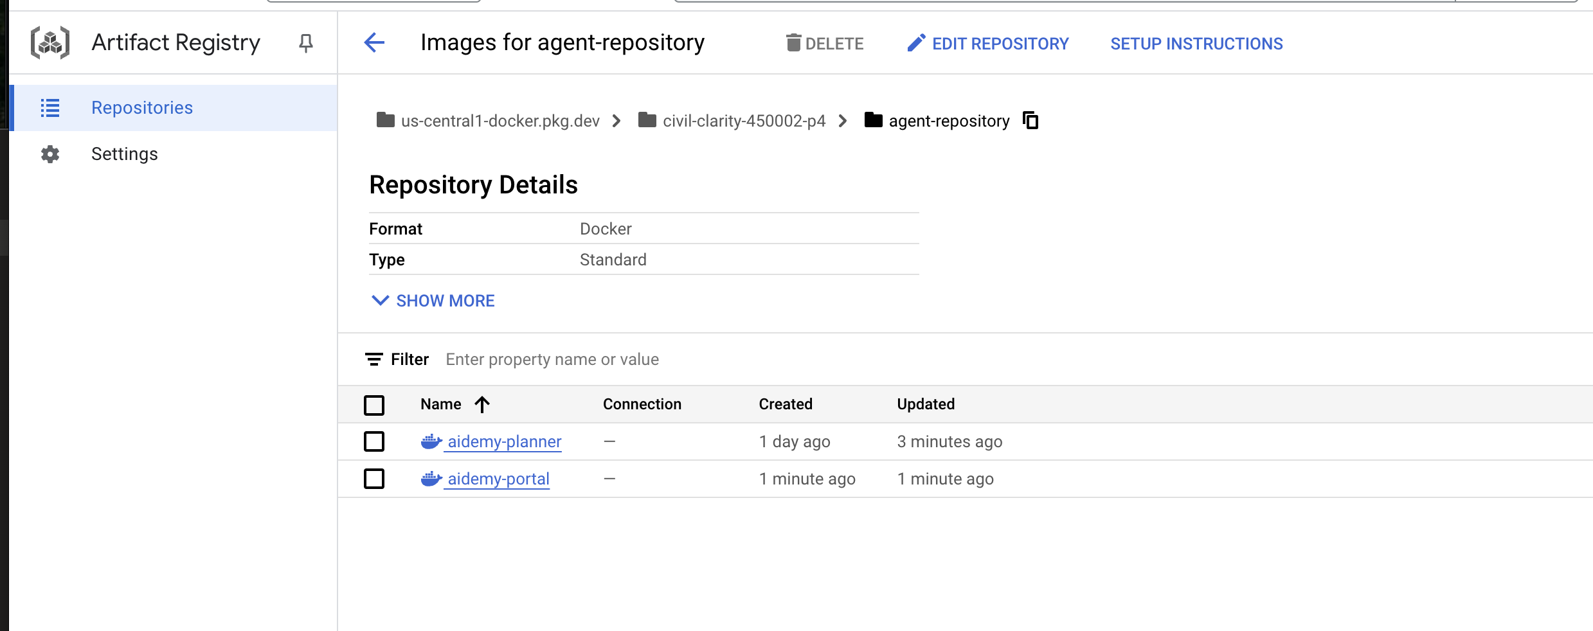1593x631 pixels.
Task: Select Repositories in the sidebar
Action: [142, 107]
